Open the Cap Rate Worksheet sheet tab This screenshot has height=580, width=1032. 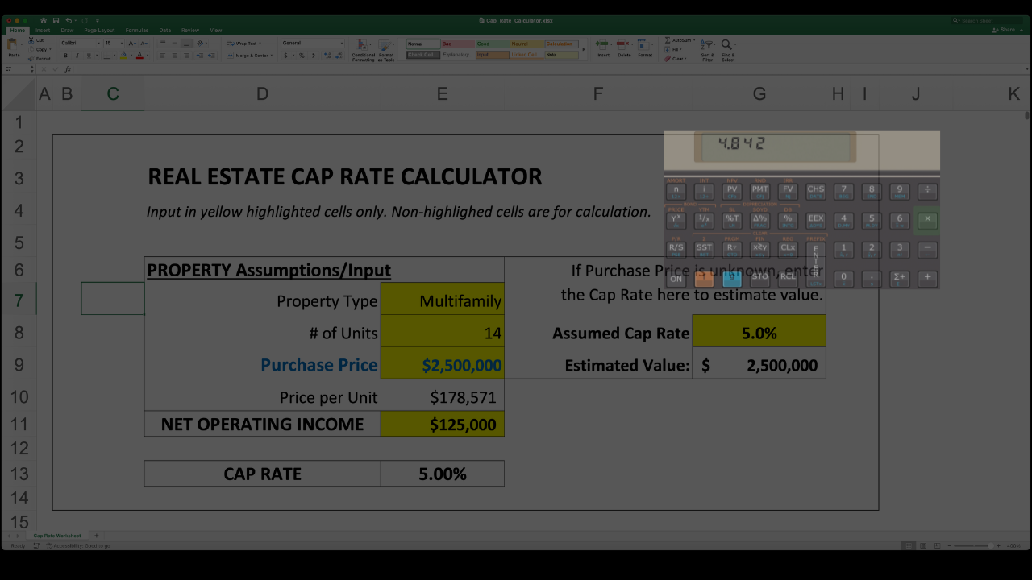pos(57,536)
